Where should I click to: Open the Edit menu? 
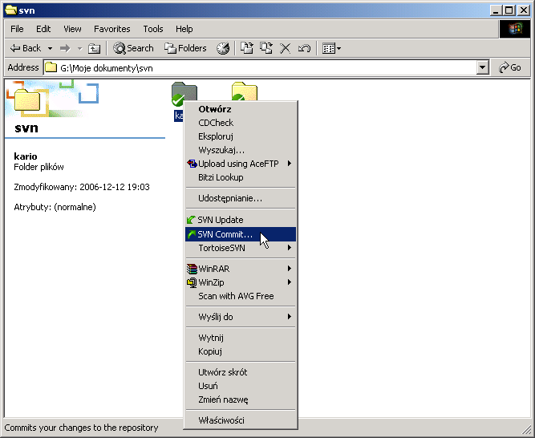coord(43,29)
